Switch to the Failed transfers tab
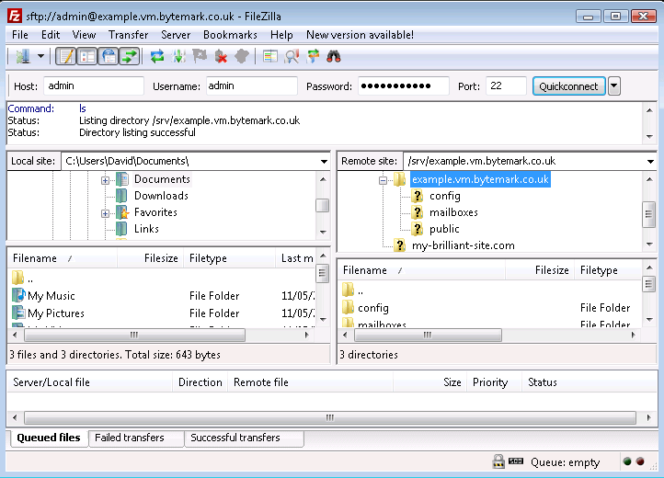The height and width of the screenshot is (478, 664). [129, 438]
